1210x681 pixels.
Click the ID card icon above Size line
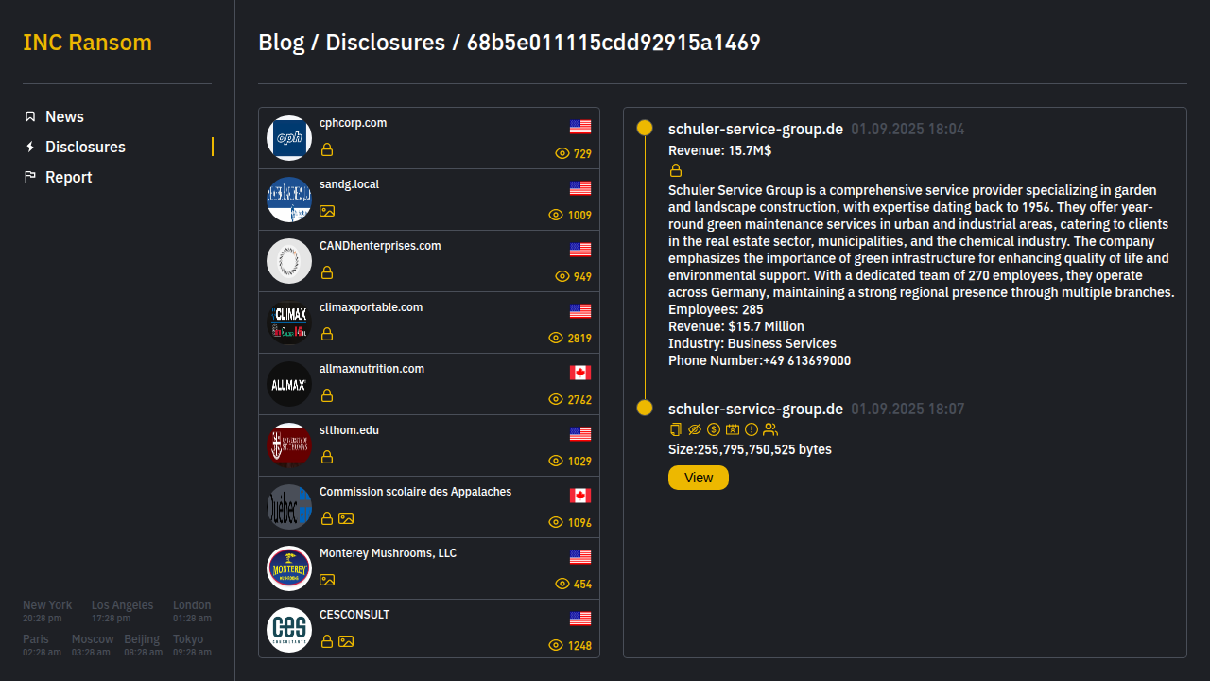coord(733,429)
